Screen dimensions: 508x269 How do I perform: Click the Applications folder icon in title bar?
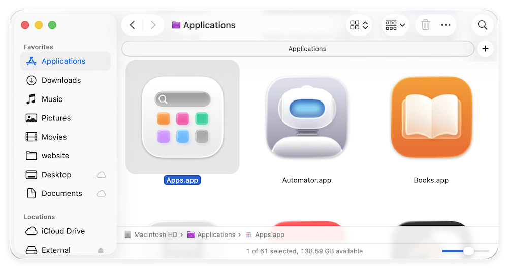176,25
